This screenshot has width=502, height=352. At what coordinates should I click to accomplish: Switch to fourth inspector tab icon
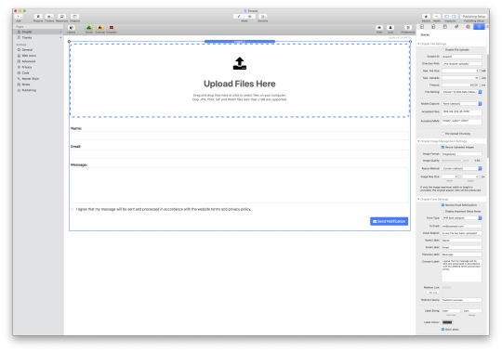click(456, 27)
